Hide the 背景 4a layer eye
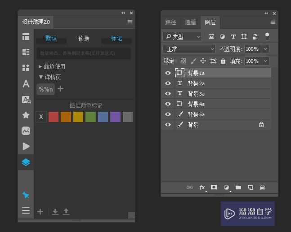 click(168, 104)
